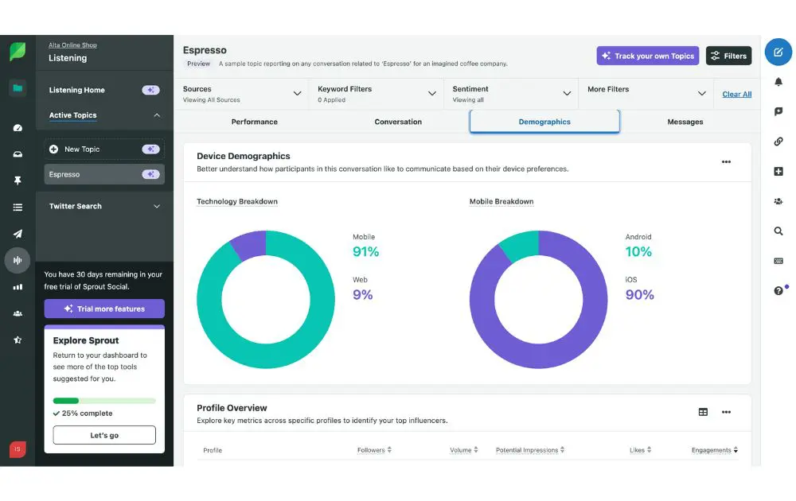Click the Mobile 91% value
This screenshot has width=796, height=501.
365,251
